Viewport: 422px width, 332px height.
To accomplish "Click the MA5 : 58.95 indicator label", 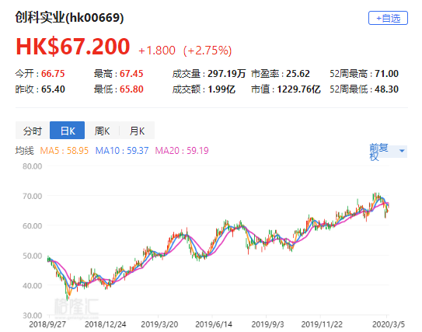I will point(64,151).
